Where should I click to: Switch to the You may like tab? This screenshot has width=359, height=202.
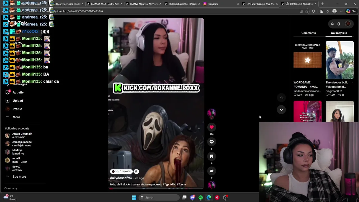[339, 33]
